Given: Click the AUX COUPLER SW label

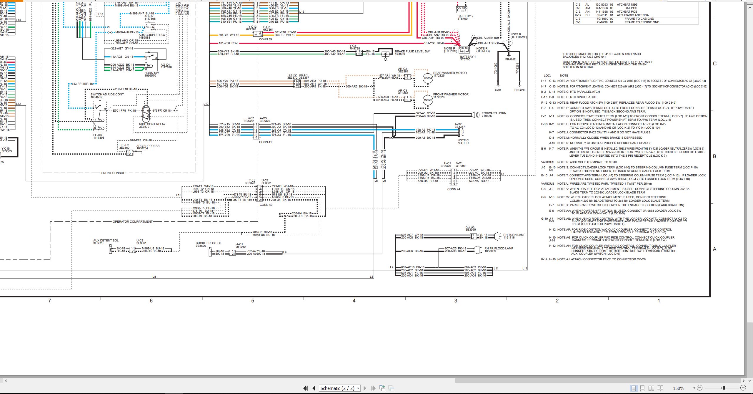Looking at the screenshot, I should (x=152, y=35).
